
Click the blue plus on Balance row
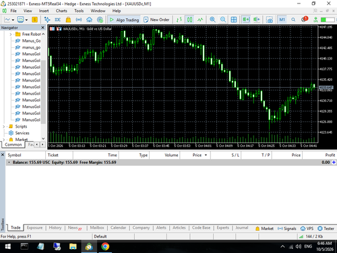pos(334,162)
